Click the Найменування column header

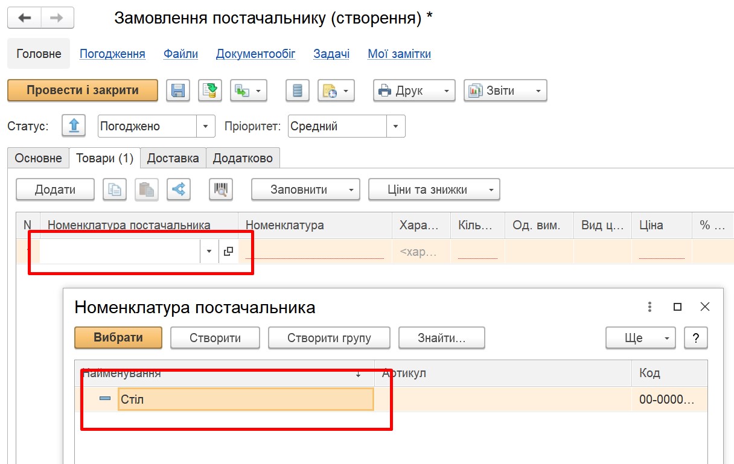point(225,373)
